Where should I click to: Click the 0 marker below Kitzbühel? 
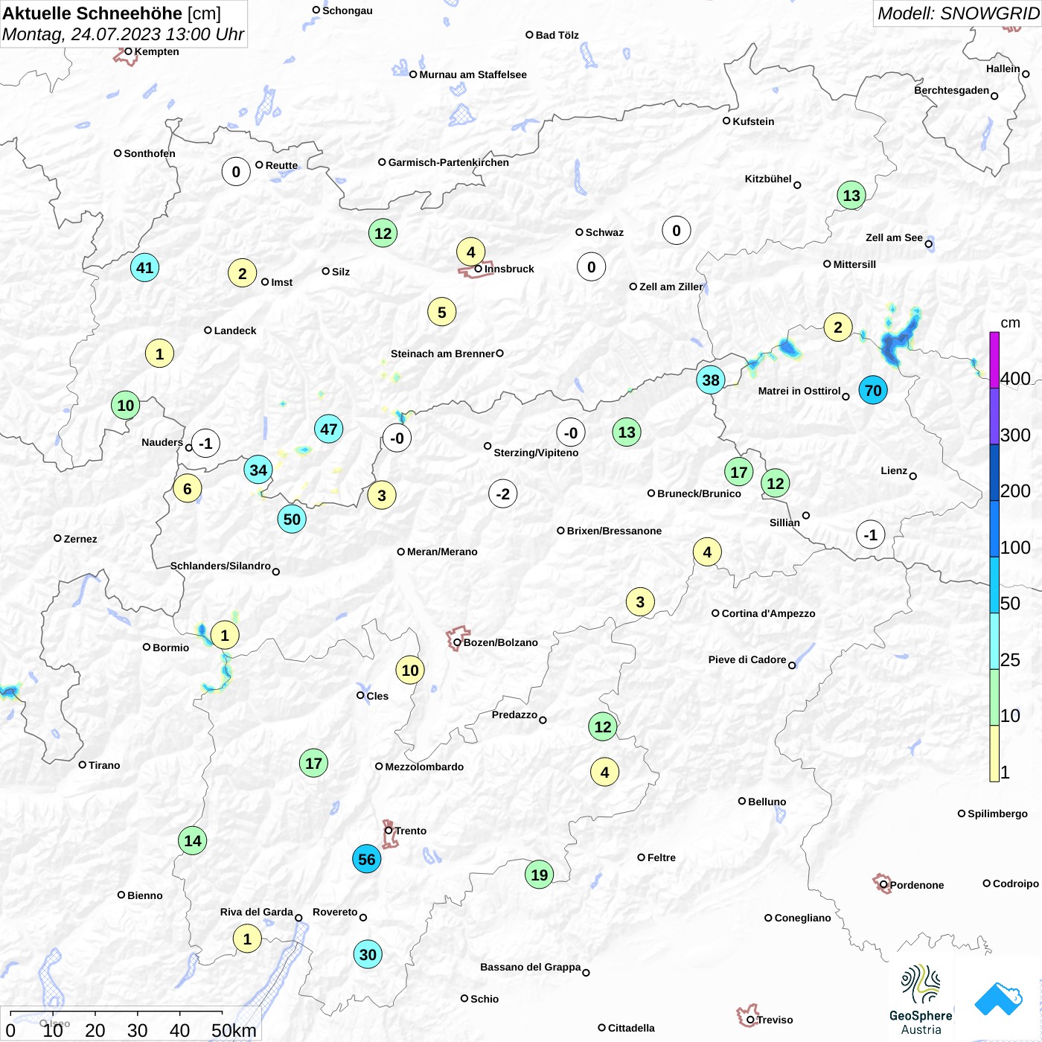pos(677,230)
